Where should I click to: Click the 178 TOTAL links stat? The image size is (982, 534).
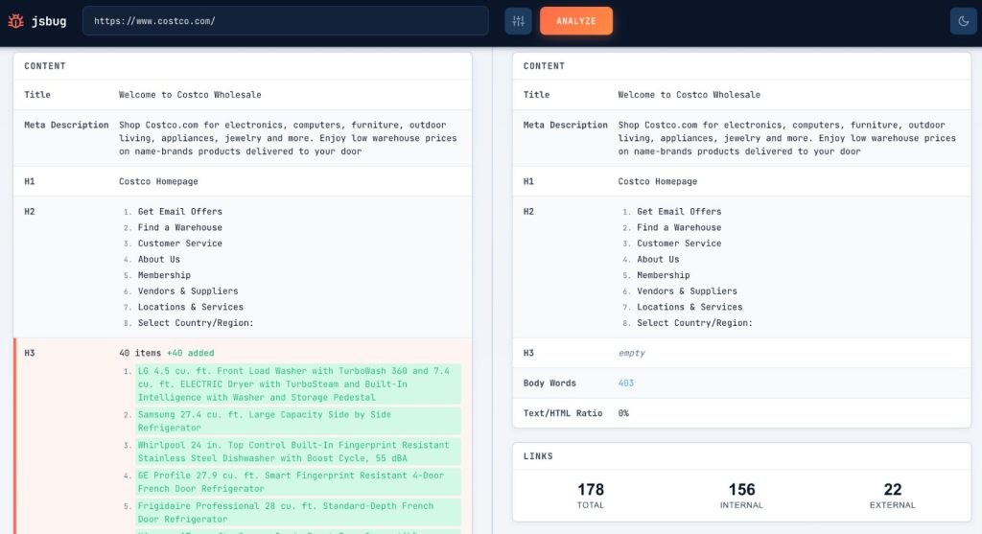591,496
